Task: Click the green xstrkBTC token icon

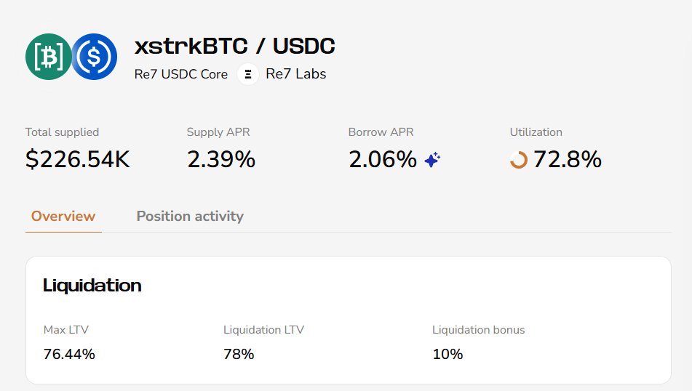Action: coord(48,57)
